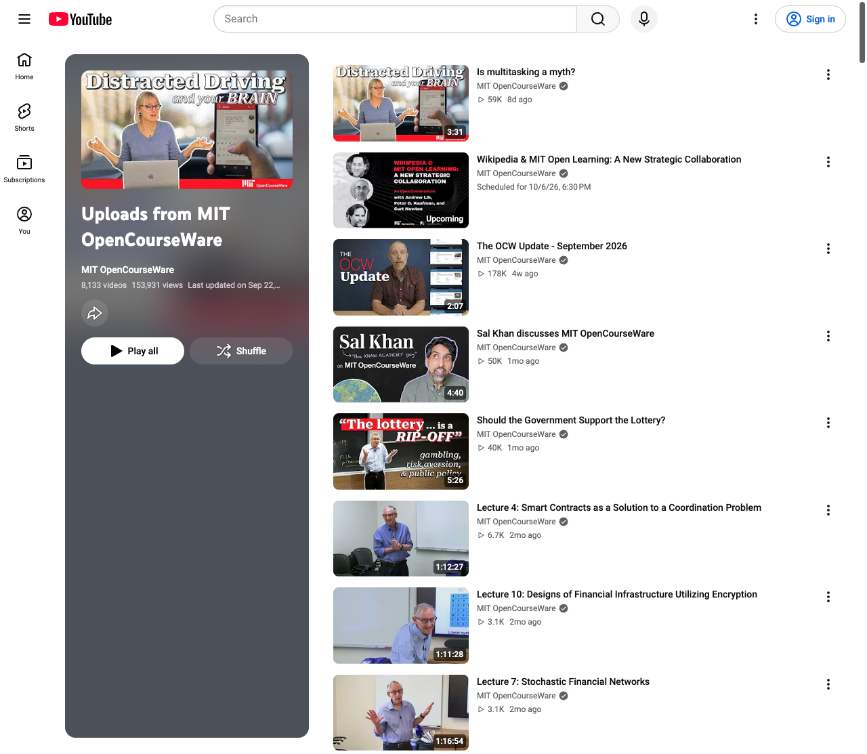
Task: Open options for 'Is multitasking a myth?'
Action: pos(828,75)
